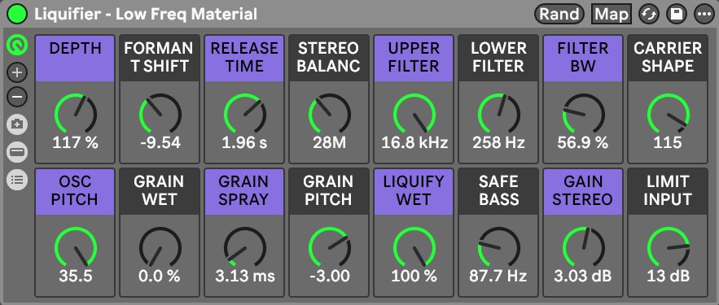Click the macro variation snapshot camera icon
Viewport: 719px width, 305px height.
click(17, 124)
